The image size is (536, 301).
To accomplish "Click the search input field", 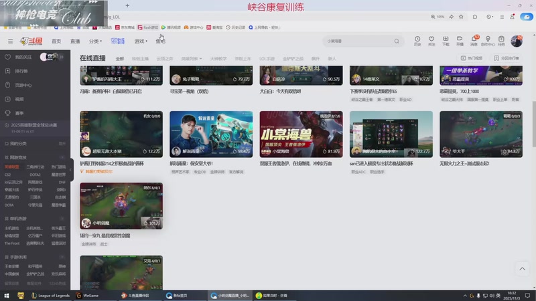I will [x=359, y=41].
